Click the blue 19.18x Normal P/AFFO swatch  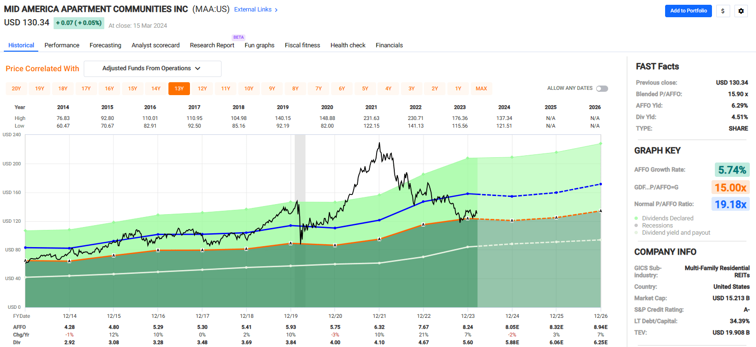click(x=731, y=204)
